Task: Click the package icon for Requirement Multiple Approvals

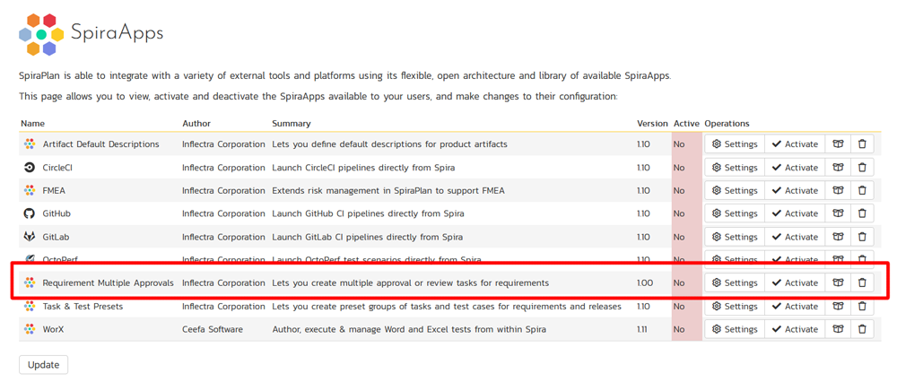Action: click(x=838, y=282)
